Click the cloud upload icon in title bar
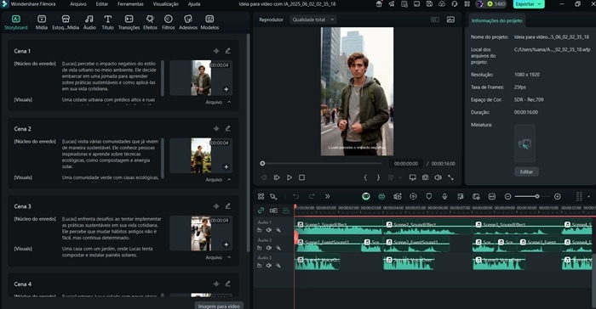The height and width of the screenshot is (309, 596). pyautogui.click(x=442, y=4)
